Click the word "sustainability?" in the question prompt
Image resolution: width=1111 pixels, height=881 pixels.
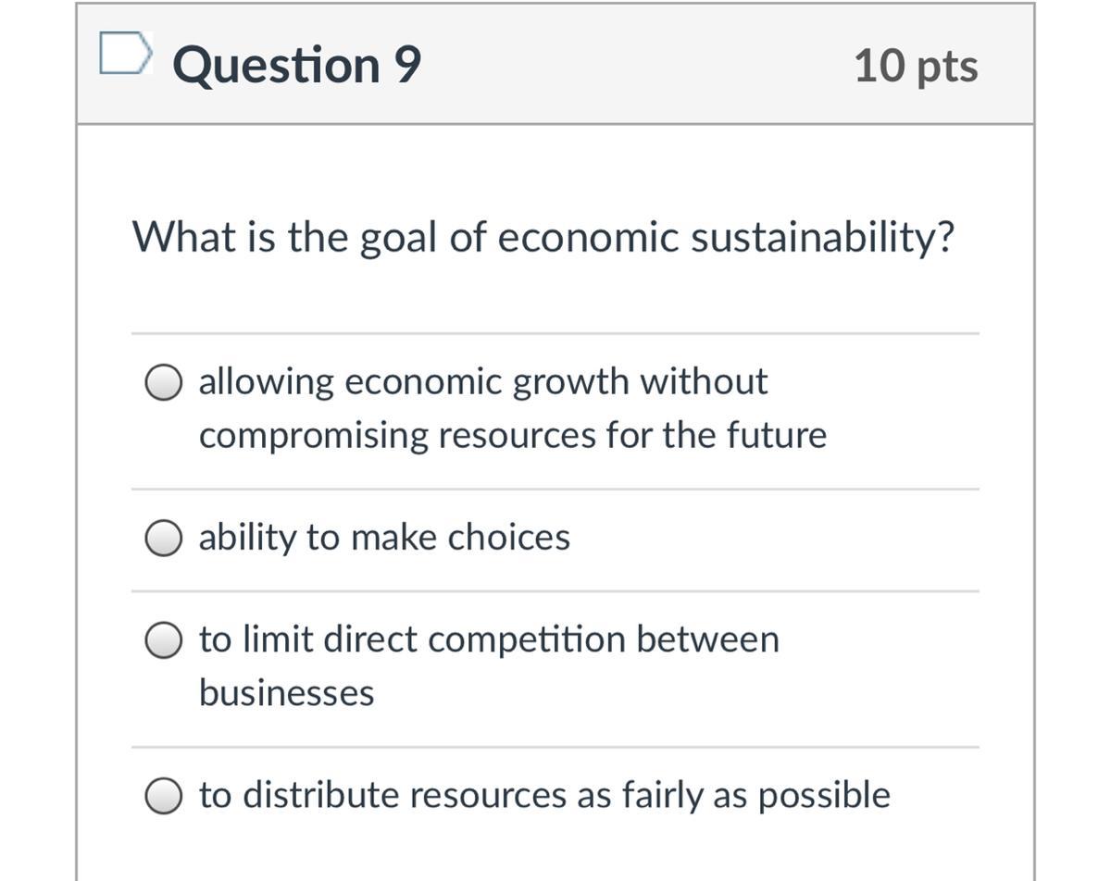(822, 237)
